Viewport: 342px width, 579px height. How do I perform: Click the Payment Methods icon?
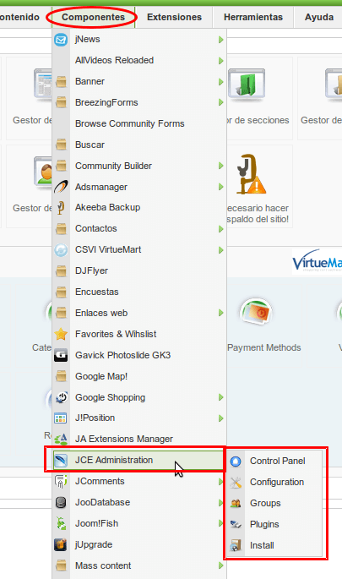[256, 312]
